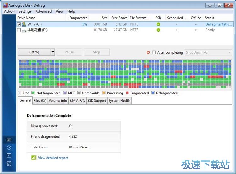Expand the Defrag button dropdown arrow

(x=53, y=52)
